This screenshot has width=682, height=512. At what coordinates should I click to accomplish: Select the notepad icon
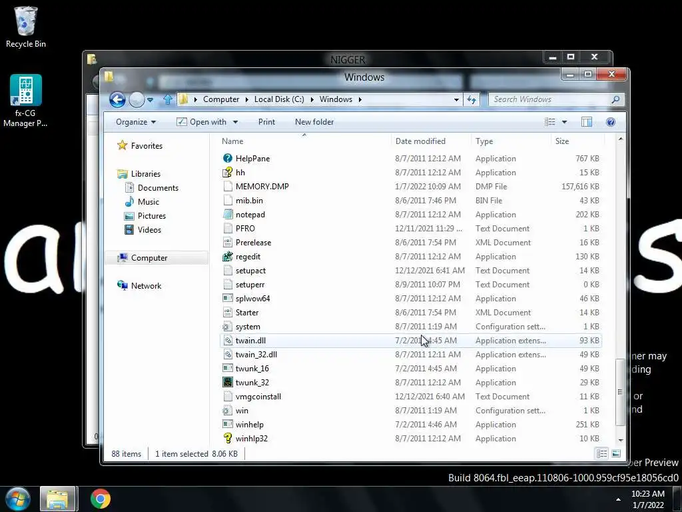[x=228, y=214]
